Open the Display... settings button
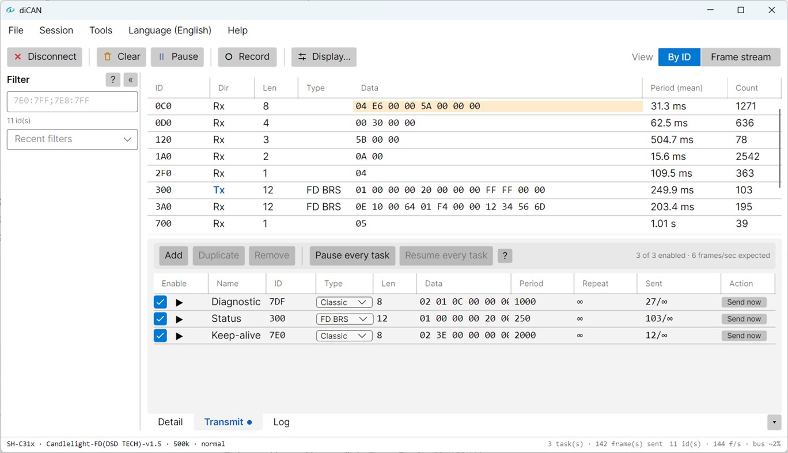The image size is (788, 453). pos(324,57)
